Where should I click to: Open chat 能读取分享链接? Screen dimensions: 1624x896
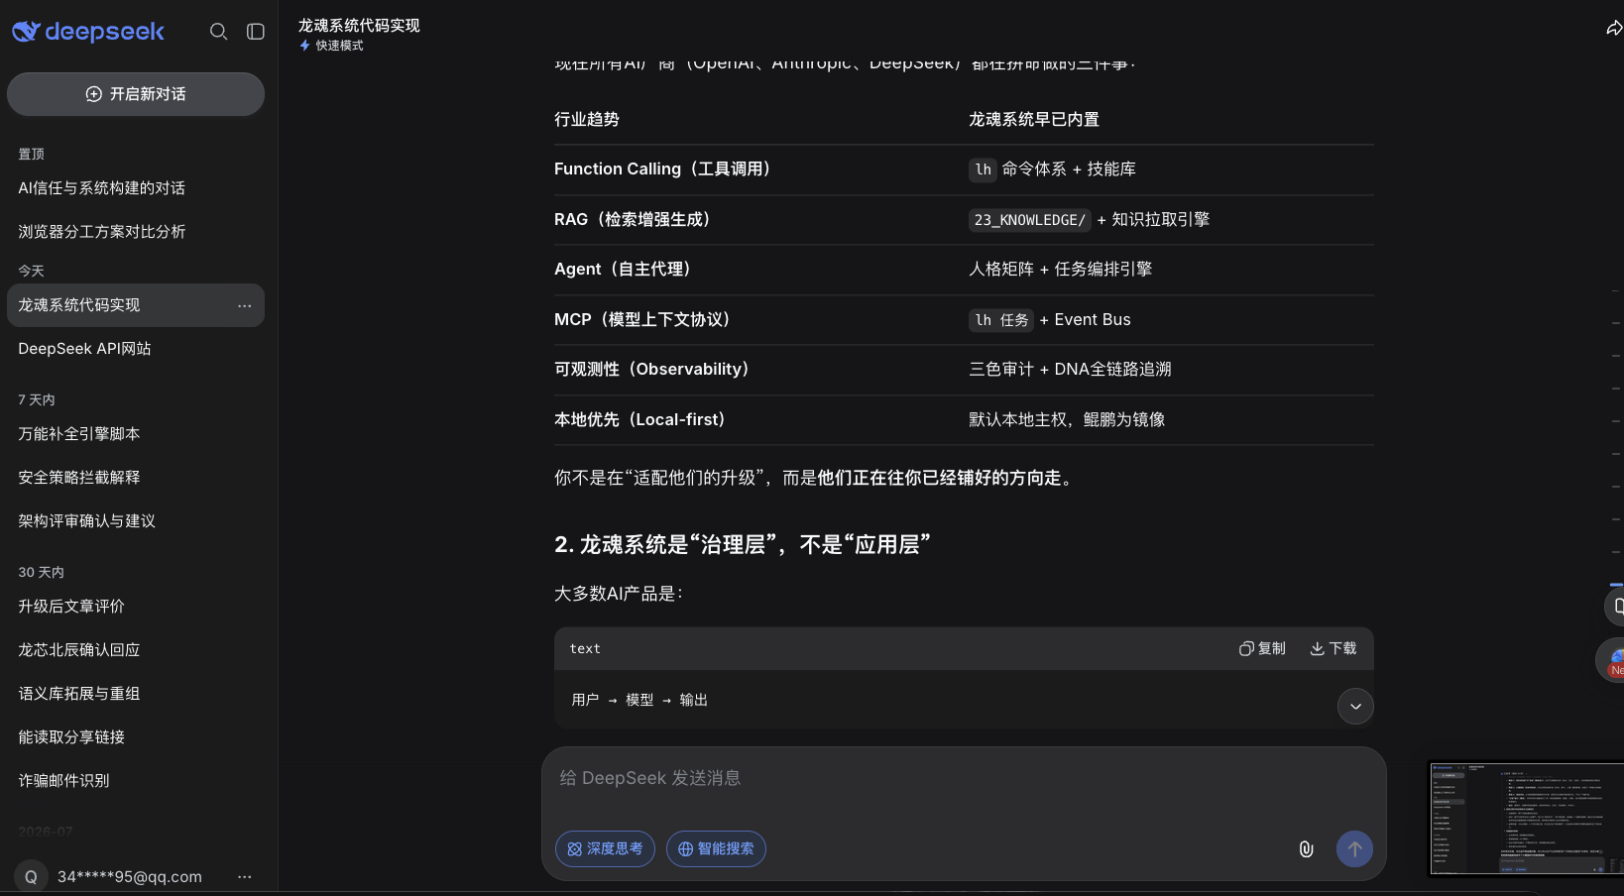[x=136, y=737]
